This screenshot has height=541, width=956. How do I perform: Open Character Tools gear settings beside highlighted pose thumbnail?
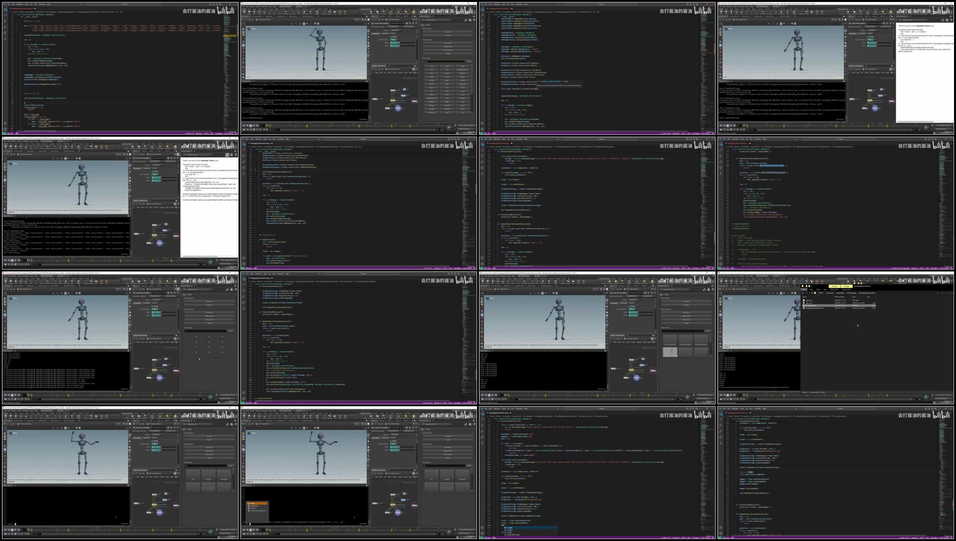(708, 290)
